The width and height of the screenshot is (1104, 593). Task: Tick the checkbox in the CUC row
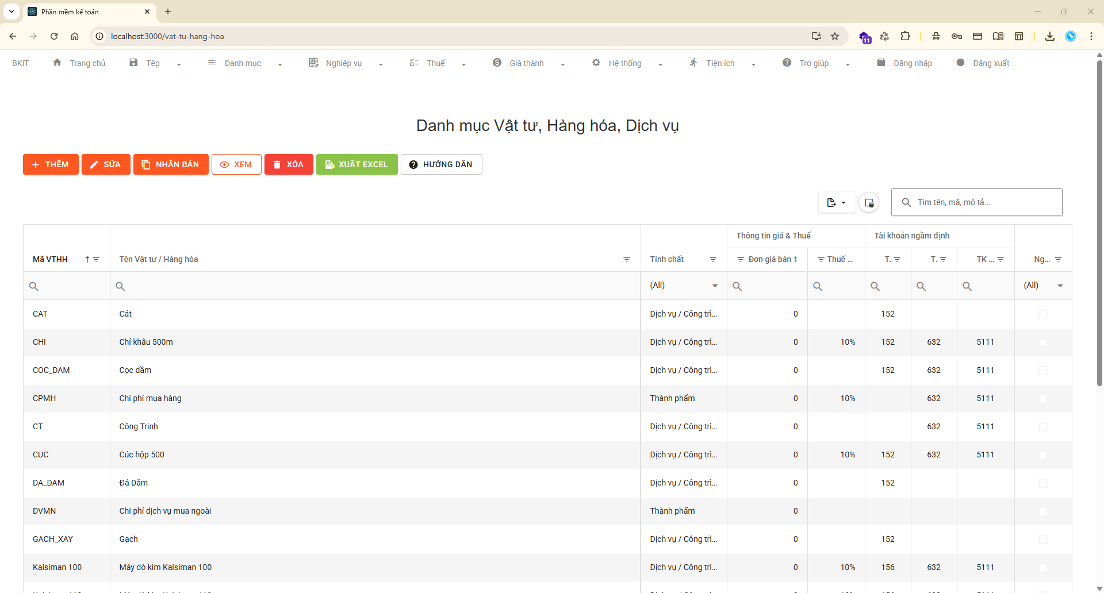[1043, 455]
